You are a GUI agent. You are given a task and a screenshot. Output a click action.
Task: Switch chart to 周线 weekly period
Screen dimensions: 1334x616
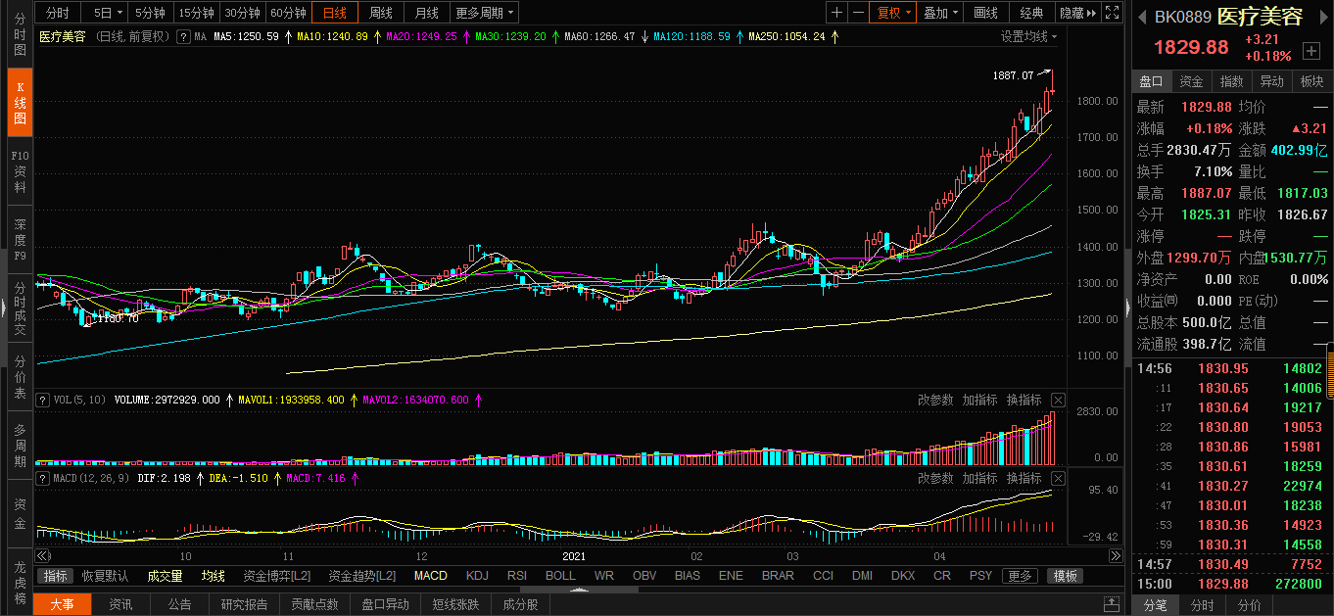(380, 13)
